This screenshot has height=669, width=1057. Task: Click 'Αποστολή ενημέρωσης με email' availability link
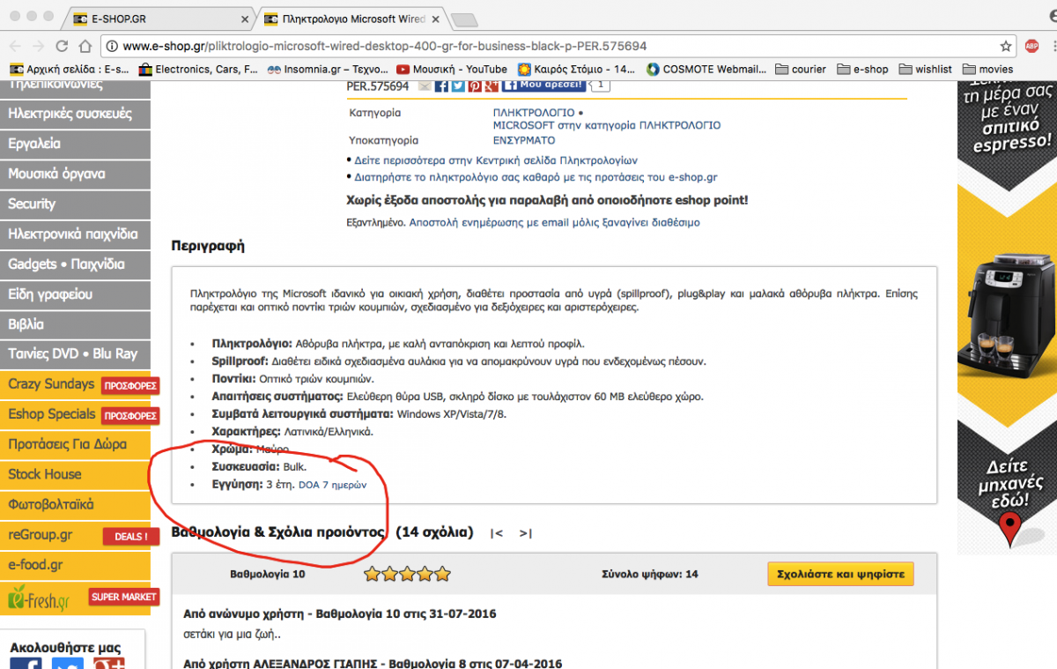pyautogui.click(x=555, y=223)
